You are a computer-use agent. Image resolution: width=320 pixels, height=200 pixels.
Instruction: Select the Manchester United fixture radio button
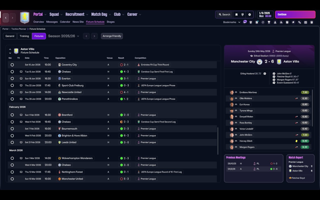pos(12,179)
